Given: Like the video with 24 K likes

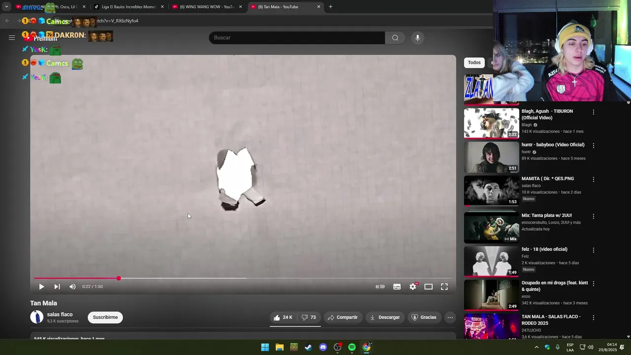Looking at the screenshot, I should [283, 318].
